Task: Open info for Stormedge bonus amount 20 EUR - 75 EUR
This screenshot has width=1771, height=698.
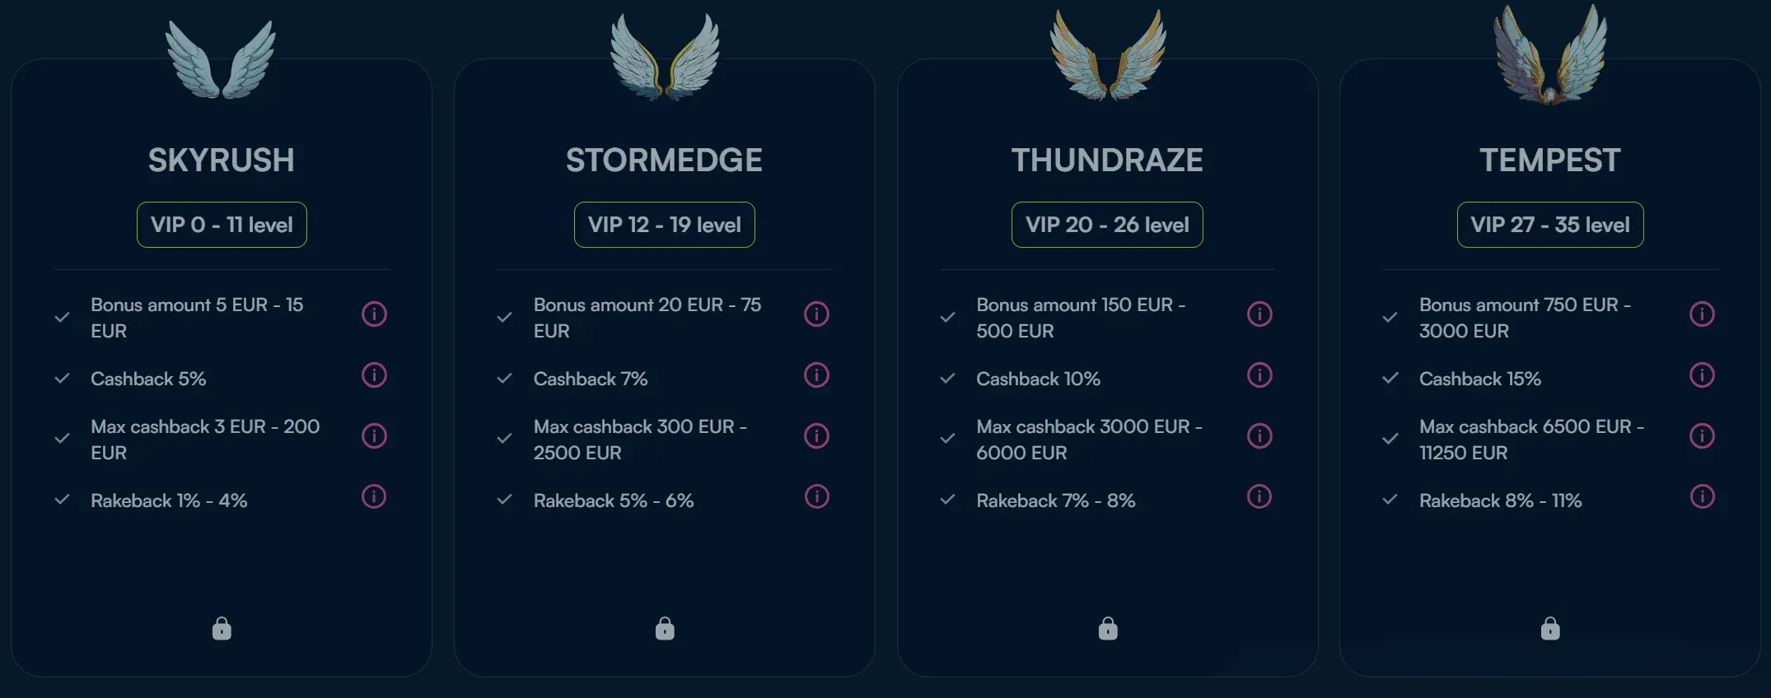Action: (816, 314)
